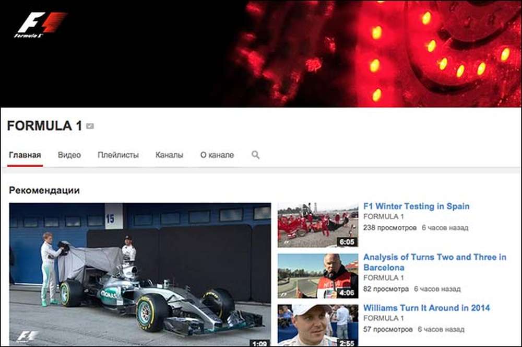Click the Рекомендации section heading

pyautogui.click(x=44, y=190)
